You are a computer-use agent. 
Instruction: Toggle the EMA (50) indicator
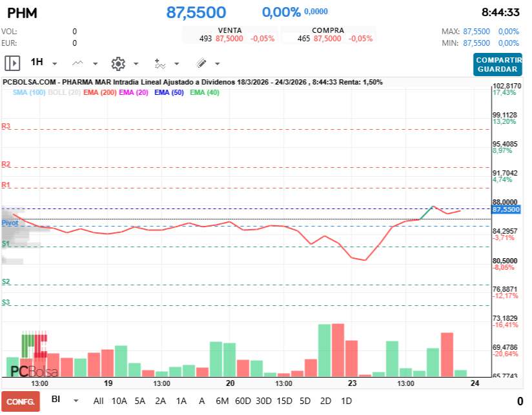(x=169, y=93)
